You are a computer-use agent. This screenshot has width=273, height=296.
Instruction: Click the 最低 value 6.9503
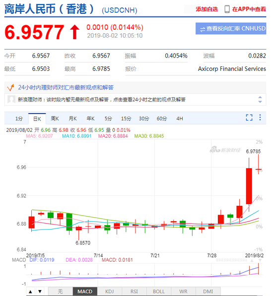[41, 69]
